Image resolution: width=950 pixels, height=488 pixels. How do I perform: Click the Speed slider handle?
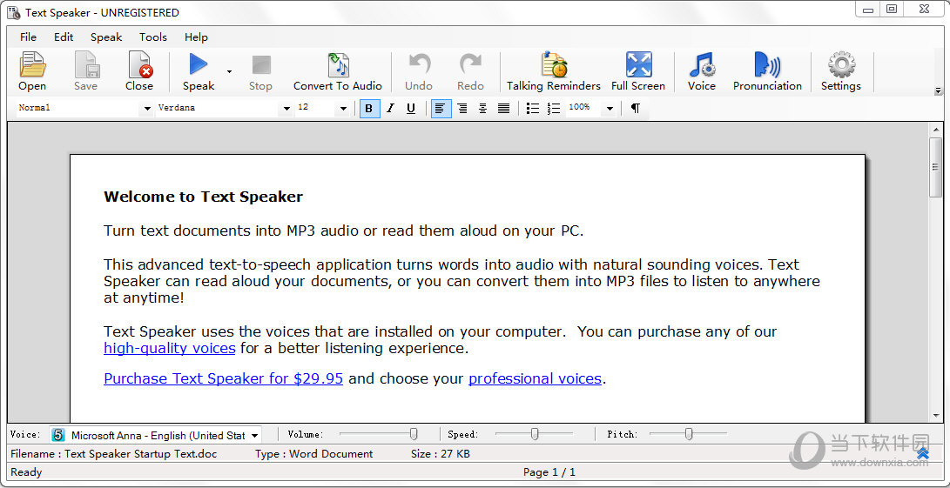click(x=535, y=434)
